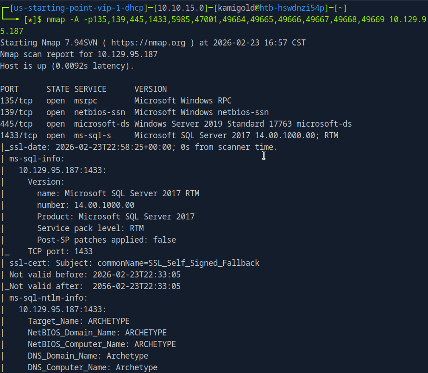The image size is (428, 373).
Task: Click the DNS_Computer_Name line
Action: tap(93, 367)
